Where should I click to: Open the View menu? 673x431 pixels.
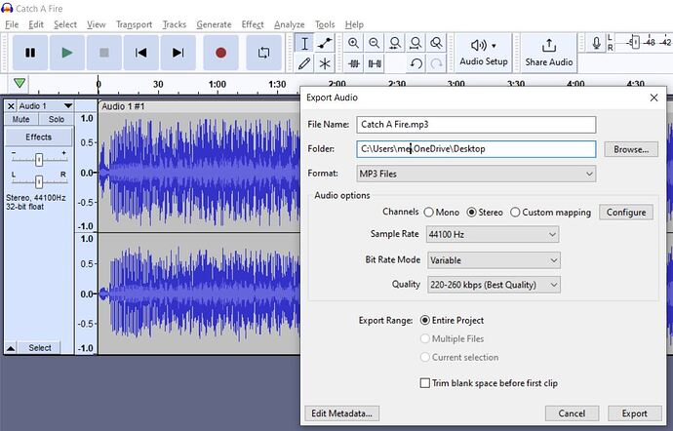[97, 24]
